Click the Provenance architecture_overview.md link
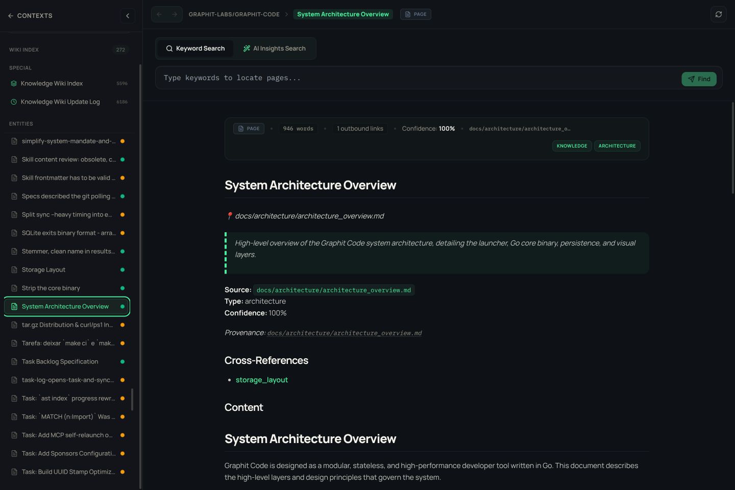This screenshot has width=735, height=490. pos(345,333)
